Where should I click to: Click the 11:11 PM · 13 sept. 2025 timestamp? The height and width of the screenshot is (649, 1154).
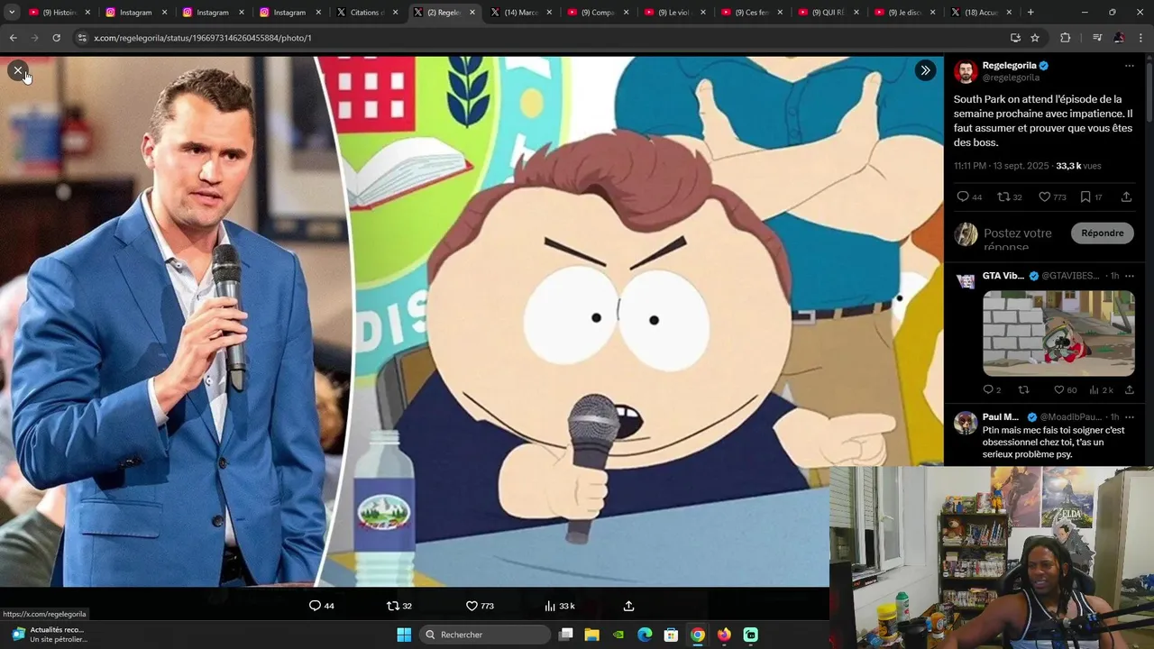[x=1002, y=166]
